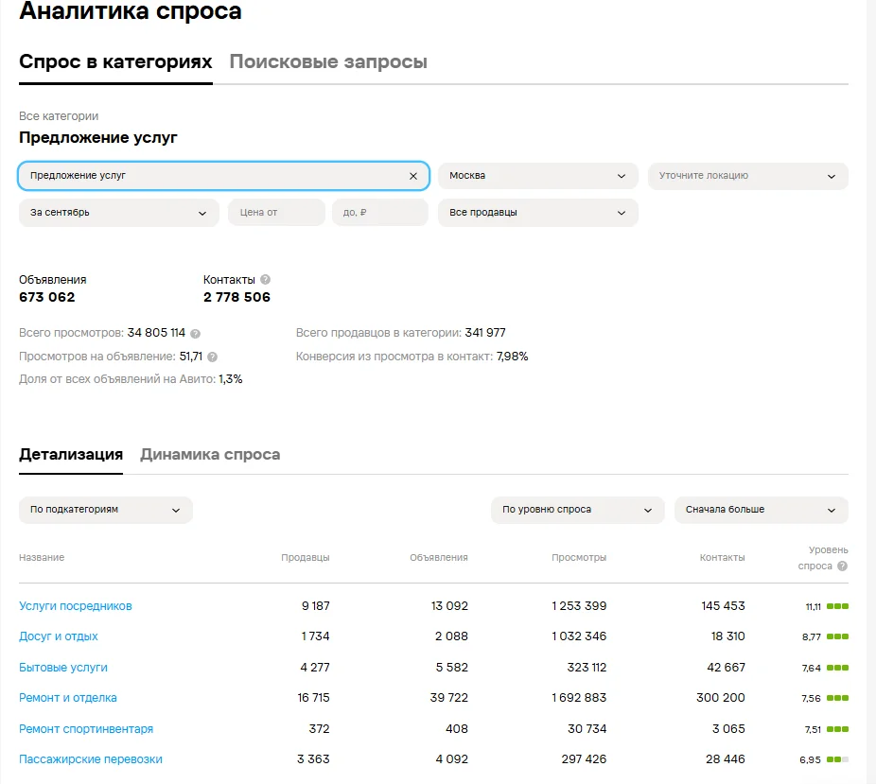Click the Продавцы column header
This screenshot has width=876, height=784.
(305, 557)
